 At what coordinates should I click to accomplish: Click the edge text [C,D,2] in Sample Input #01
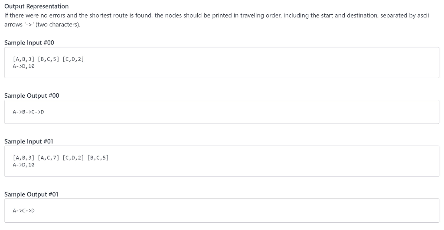73,158
